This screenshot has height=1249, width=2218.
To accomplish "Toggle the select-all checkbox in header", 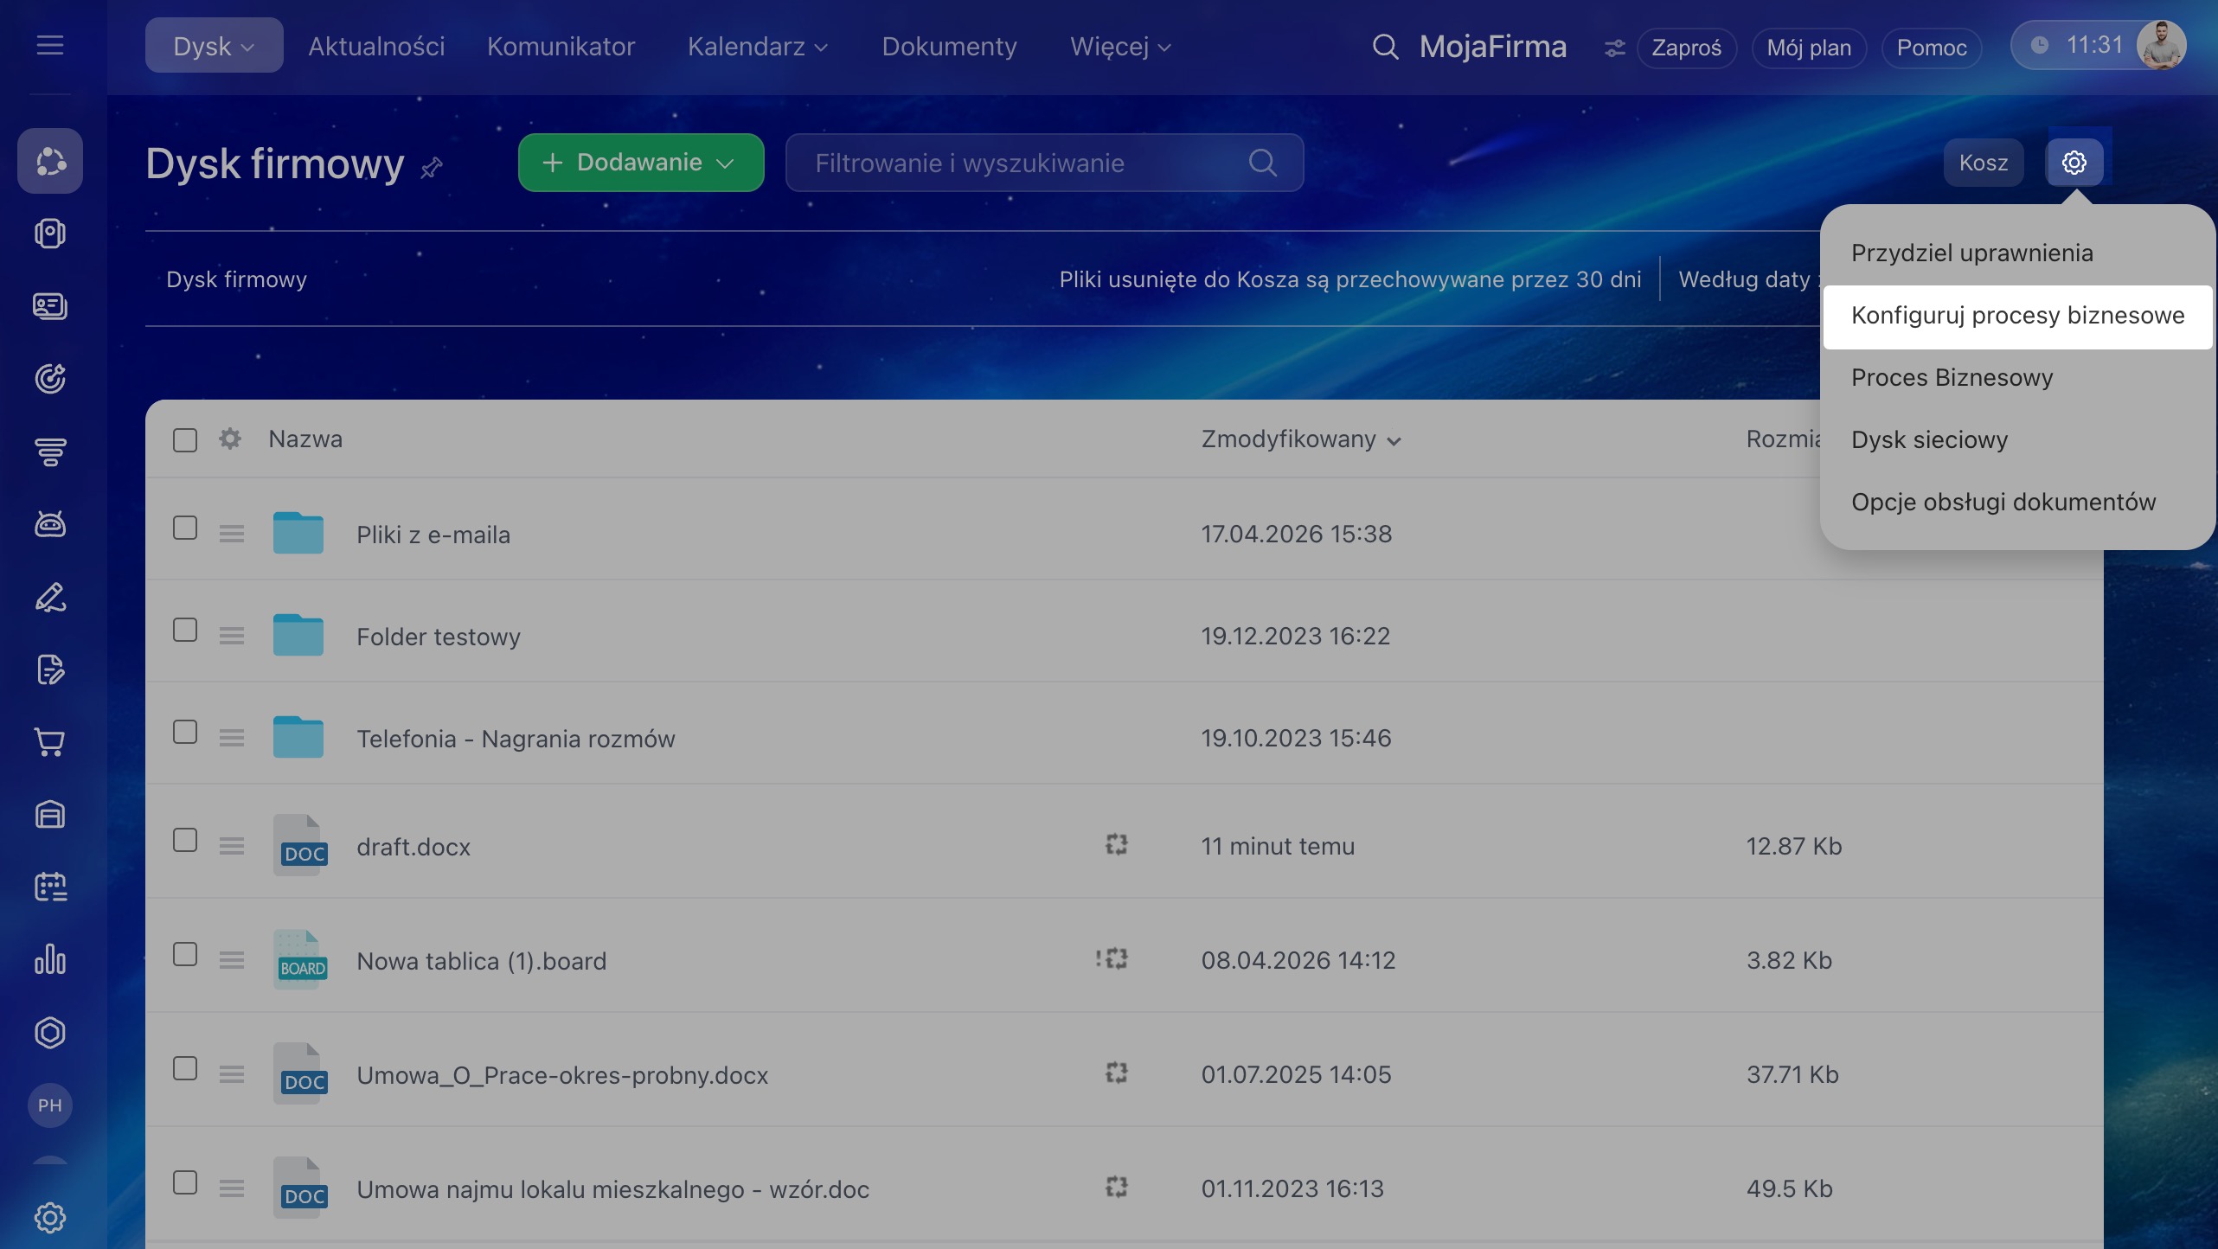I will [185, 440].
